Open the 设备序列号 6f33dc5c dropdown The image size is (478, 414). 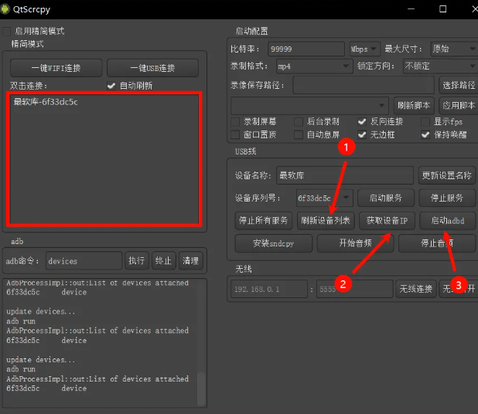click(x=325, y=198)
